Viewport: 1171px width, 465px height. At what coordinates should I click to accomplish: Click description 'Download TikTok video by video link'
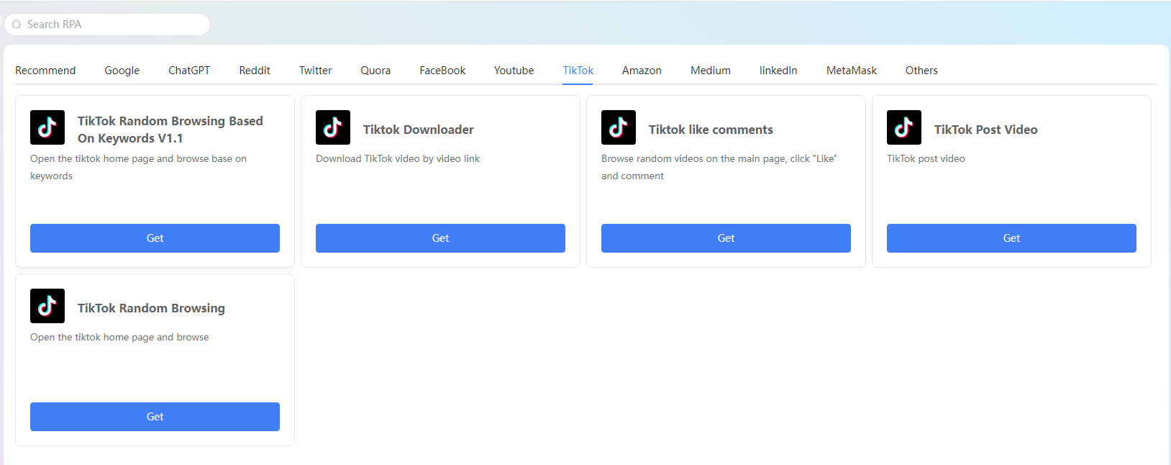[398, 158]
